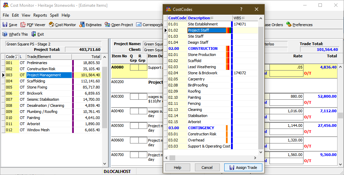Select the Seismic Stabilisation trade row
This screenshot has height=175, width=344.
(x=51, y=99)
